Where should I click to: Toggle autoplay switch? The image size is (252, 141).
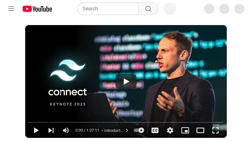point(139,130)
